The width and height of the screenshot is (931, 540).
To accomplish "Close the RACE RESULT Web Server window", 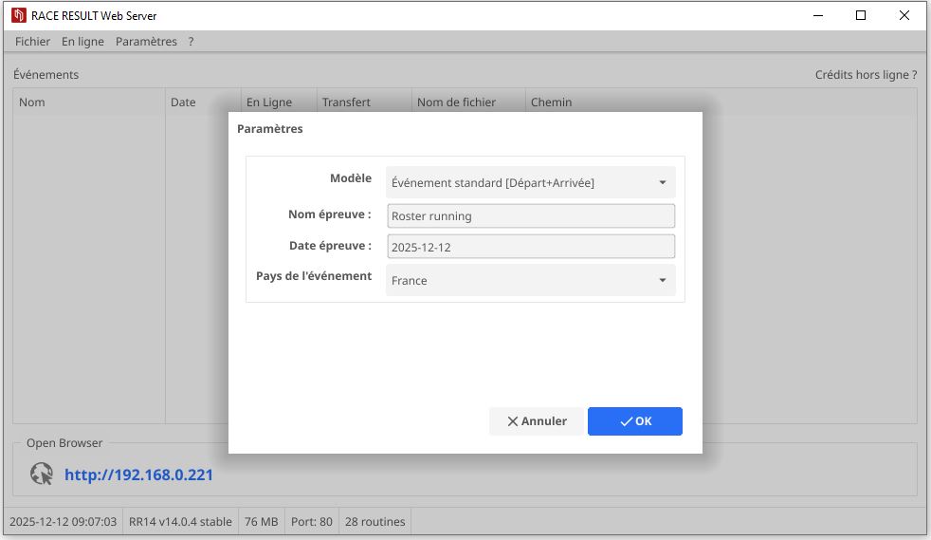I will 904,15.
